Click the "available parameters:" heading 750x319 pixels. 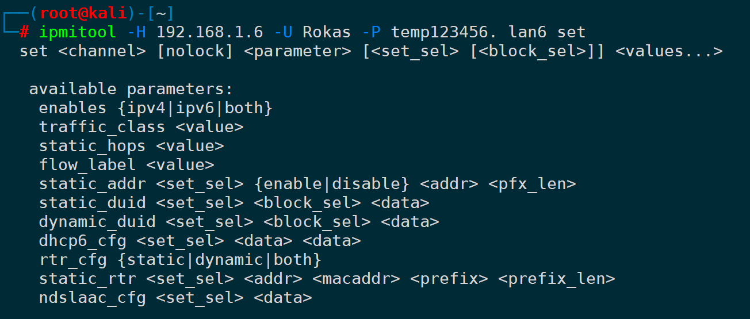pyautogui.click(x=131, y=89)
